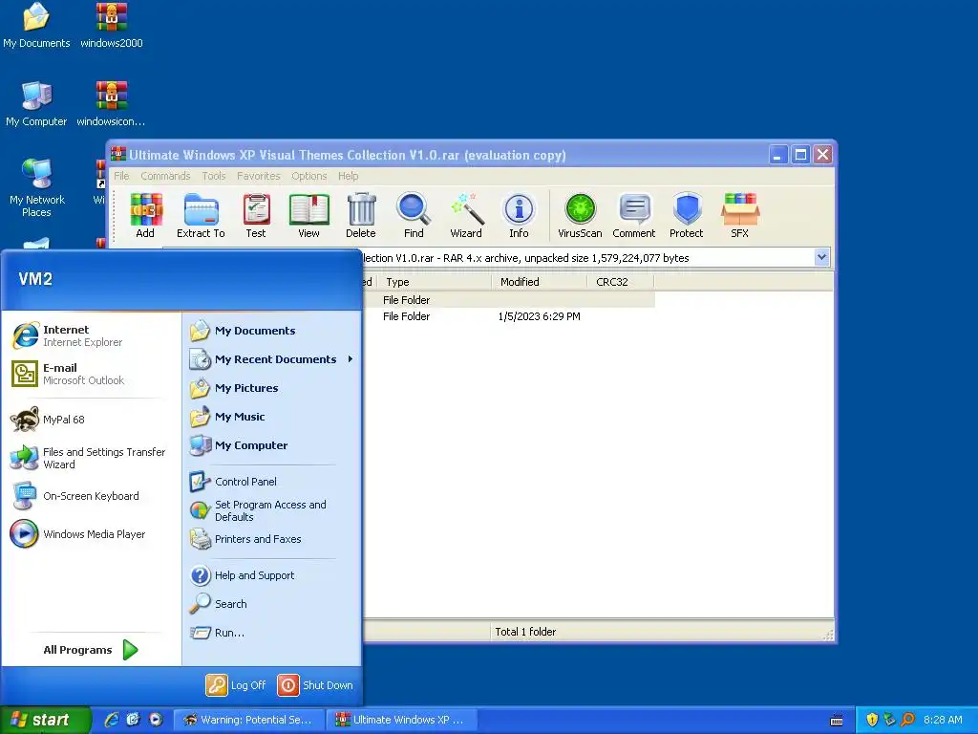978x734 pixels.
Task: Open the Commands menu
Action: click(165, 176)
